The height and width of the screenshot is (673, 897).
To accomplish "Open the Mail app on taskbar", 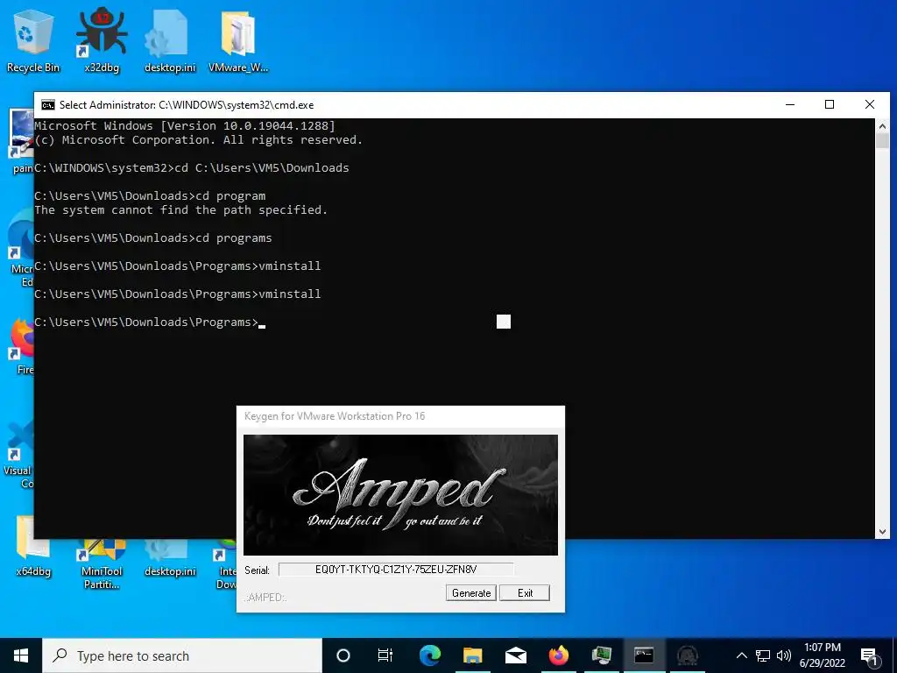I will click(x=515, y=655).
